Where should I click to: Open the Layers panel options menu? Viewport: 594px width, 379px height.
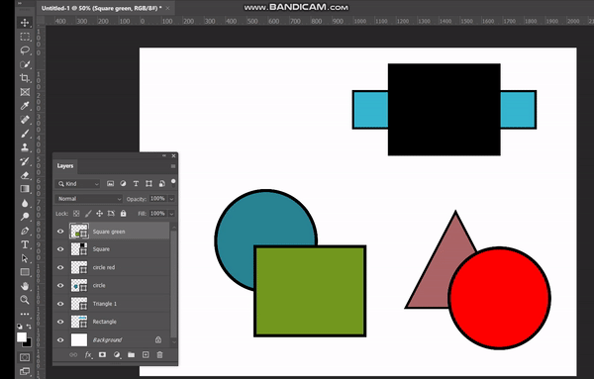[173, 166]
